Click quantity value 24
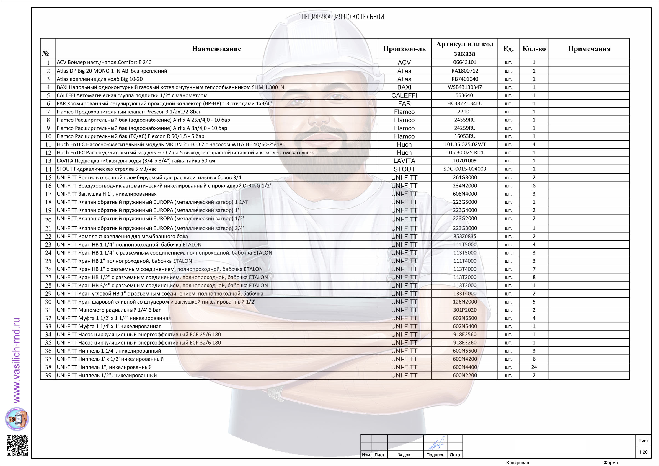 coord(534,367)
